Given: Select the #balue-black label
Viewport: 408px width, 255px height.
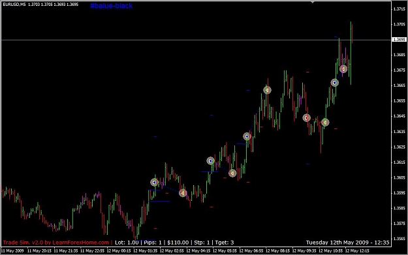Looking at the screenshot, I should coord(112,6).
